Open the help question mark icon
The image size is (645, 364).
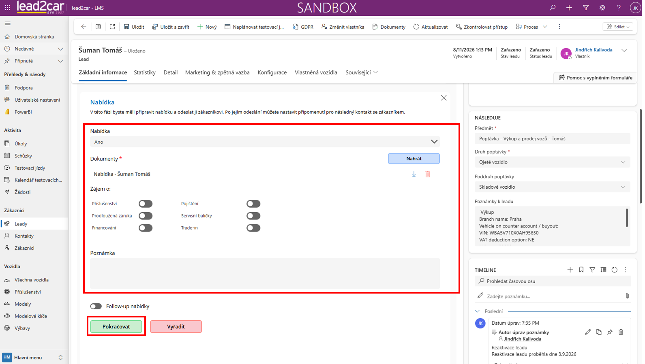tap(619, 8)
